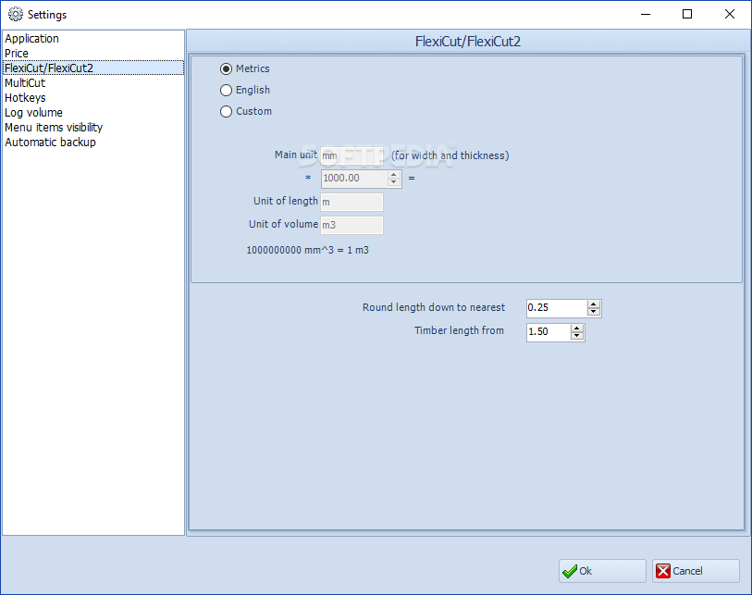Click the 1000.00 multiplier field
752x595 pixels.
354,179
